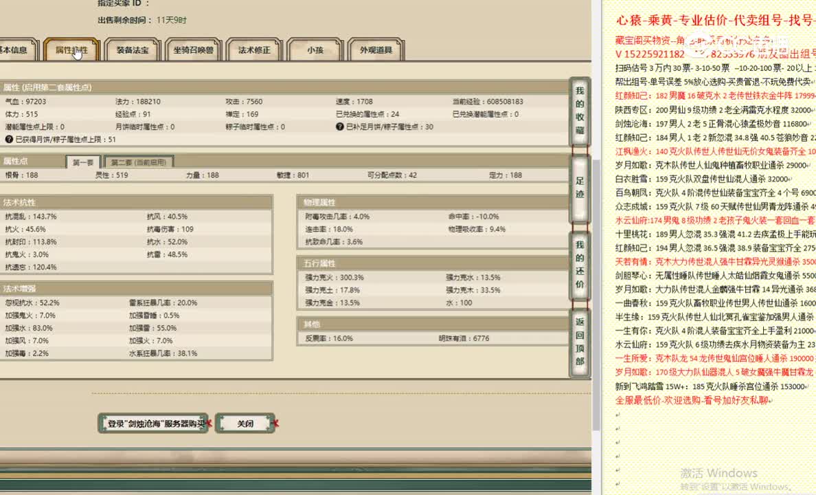Click the 关闭 button
The height and width of the screenshot is (495, 816).
245,423
